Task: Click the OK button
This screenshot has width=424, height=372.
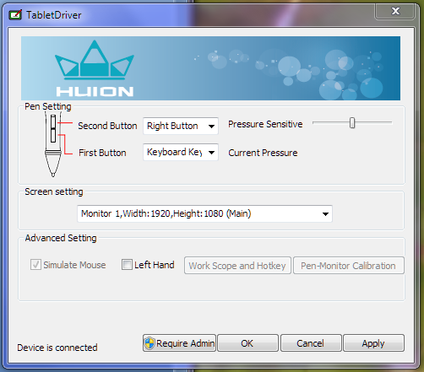Action: click(247, 343)
